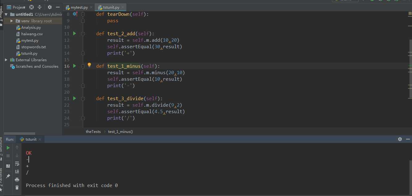Click the stop process square icon

click(8, 156)
